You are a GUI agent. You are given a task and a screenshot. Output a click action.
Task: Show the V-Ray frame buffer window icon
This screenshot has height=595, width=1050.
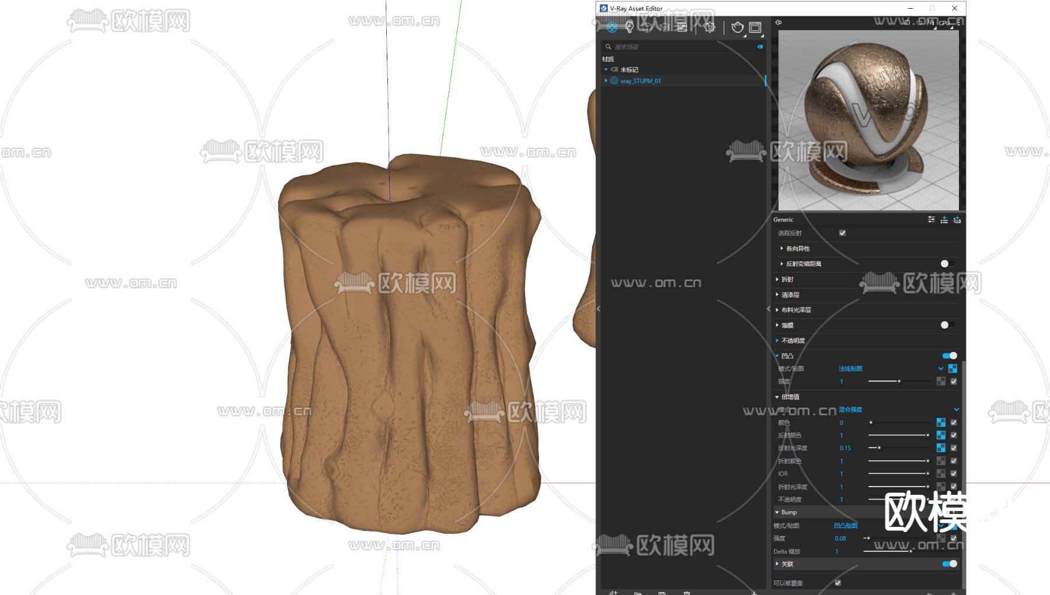[755, 27]
